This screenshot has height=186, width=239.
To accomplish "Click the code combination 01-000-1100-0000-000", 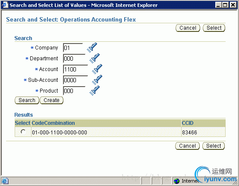I will (x=60, y=133).
